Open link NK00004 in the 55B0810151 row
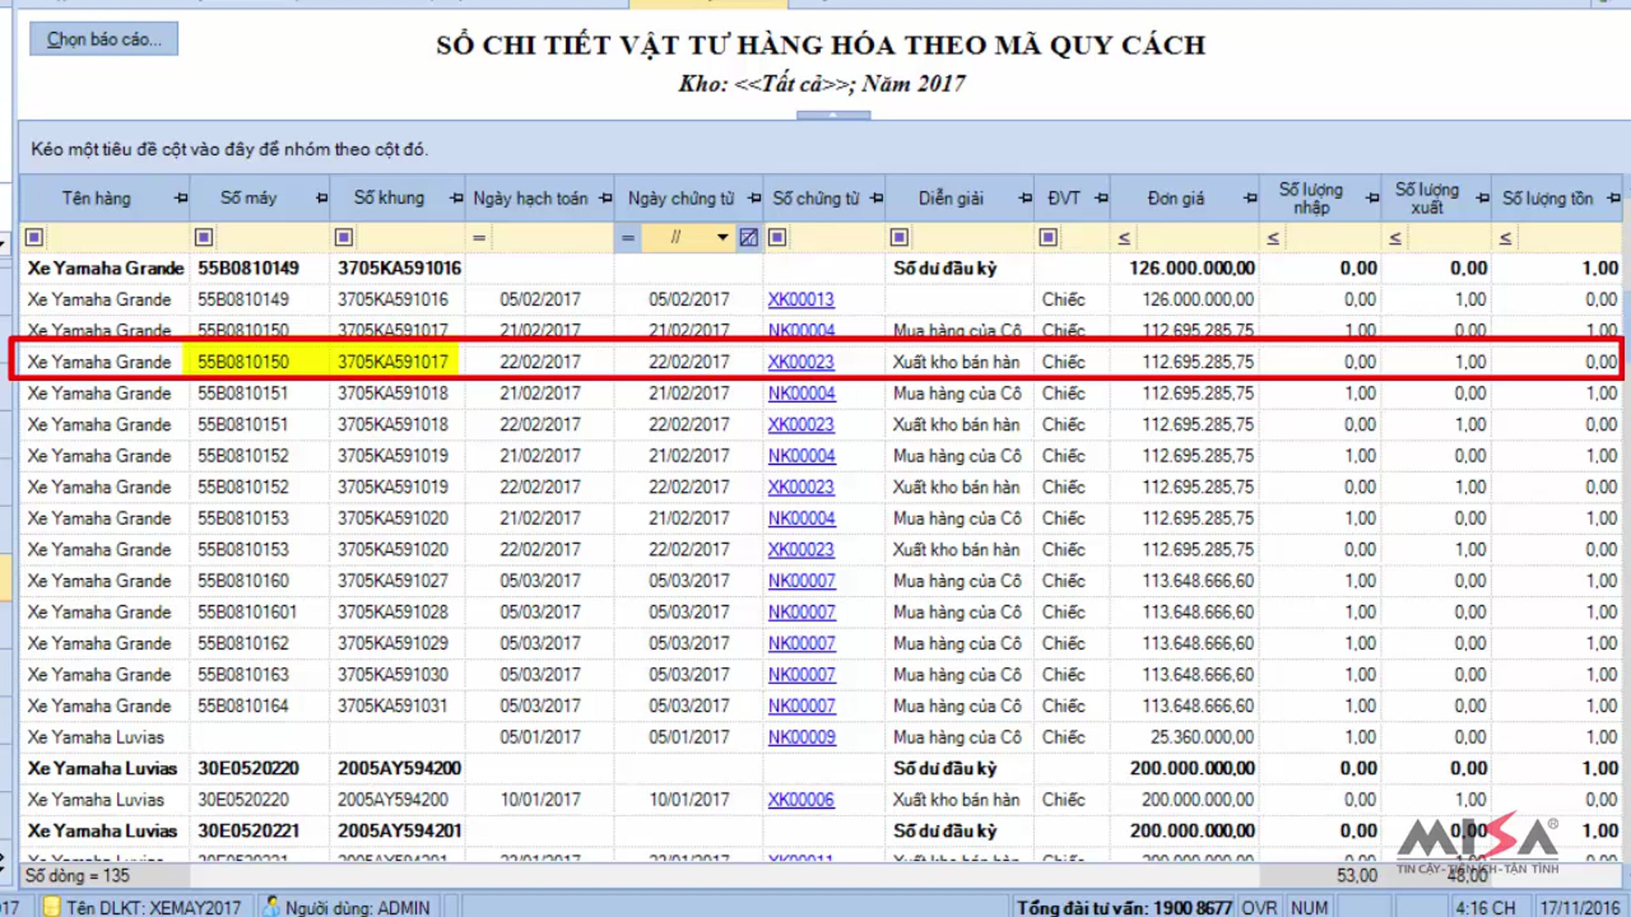The width and height of the screenshot is (1631, 917). tap(802, 393)
